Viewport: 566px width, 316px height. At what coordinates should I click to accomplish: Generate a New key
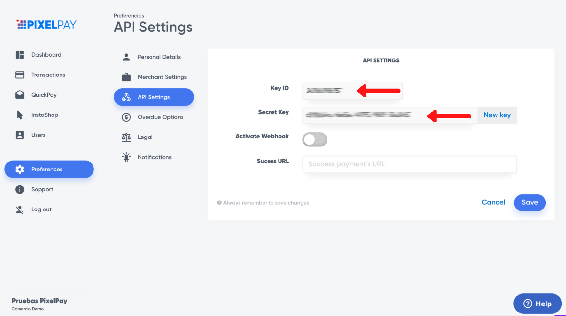coord(497,115)
